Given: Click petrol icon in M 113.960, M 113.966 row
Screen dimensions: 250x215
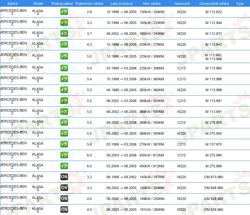Looking at the screenshot, I should point(64,56).
